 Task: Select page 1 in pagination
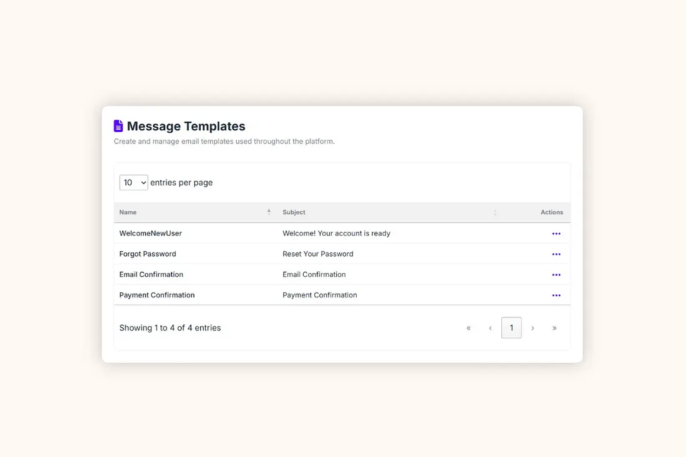[511, 328]
